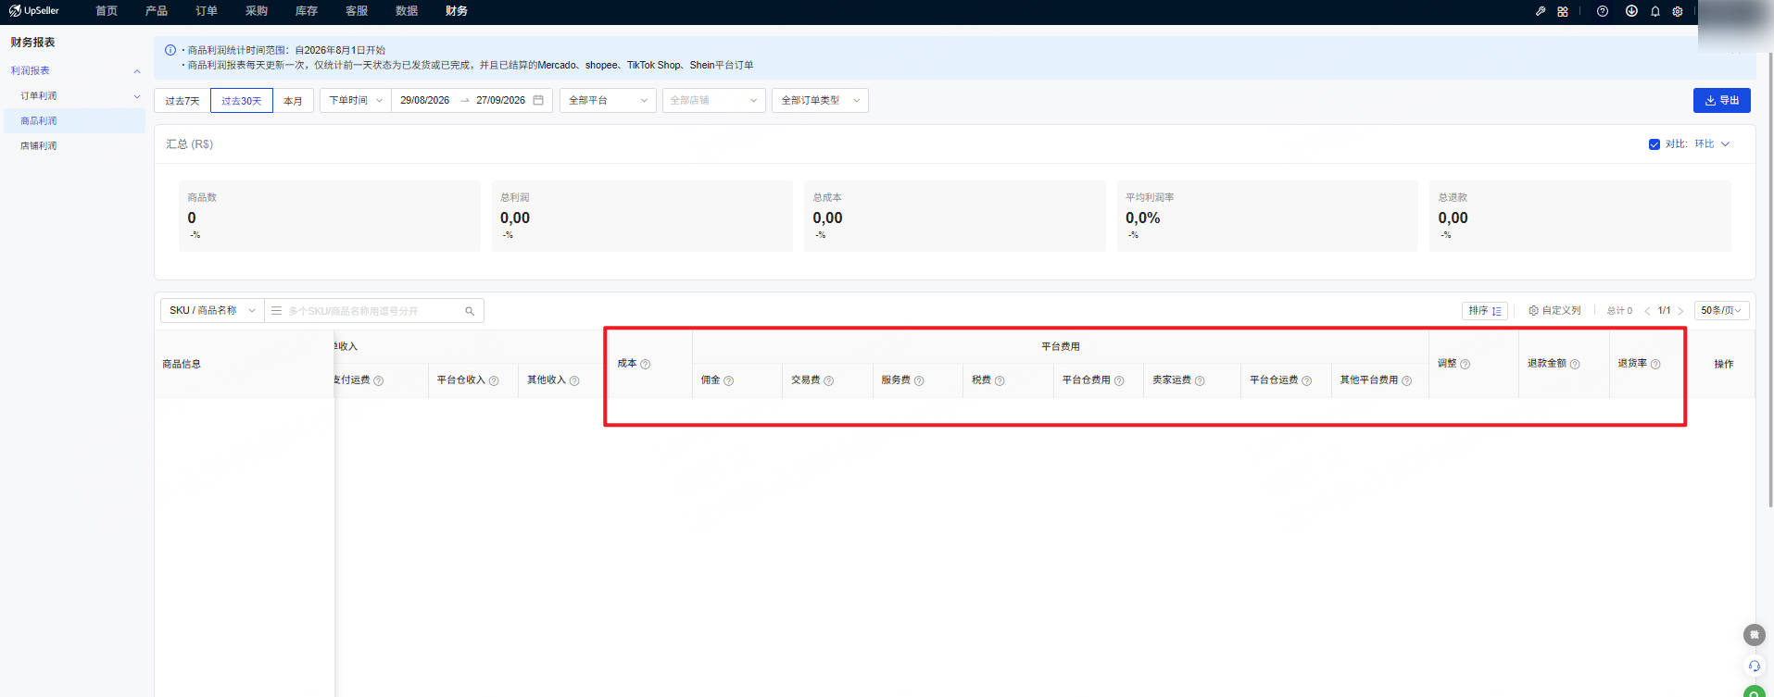Open the calendar icon in date range
This screenshot has width=1774, height=697.
click(538, 100)
